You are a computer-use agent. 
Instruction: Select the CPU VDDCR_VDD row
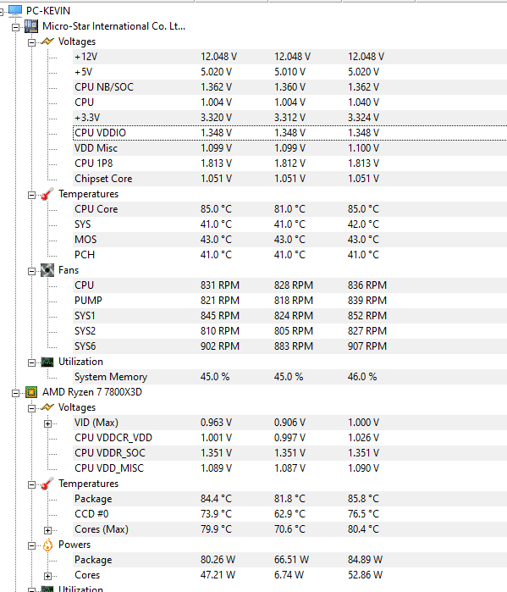289,438
